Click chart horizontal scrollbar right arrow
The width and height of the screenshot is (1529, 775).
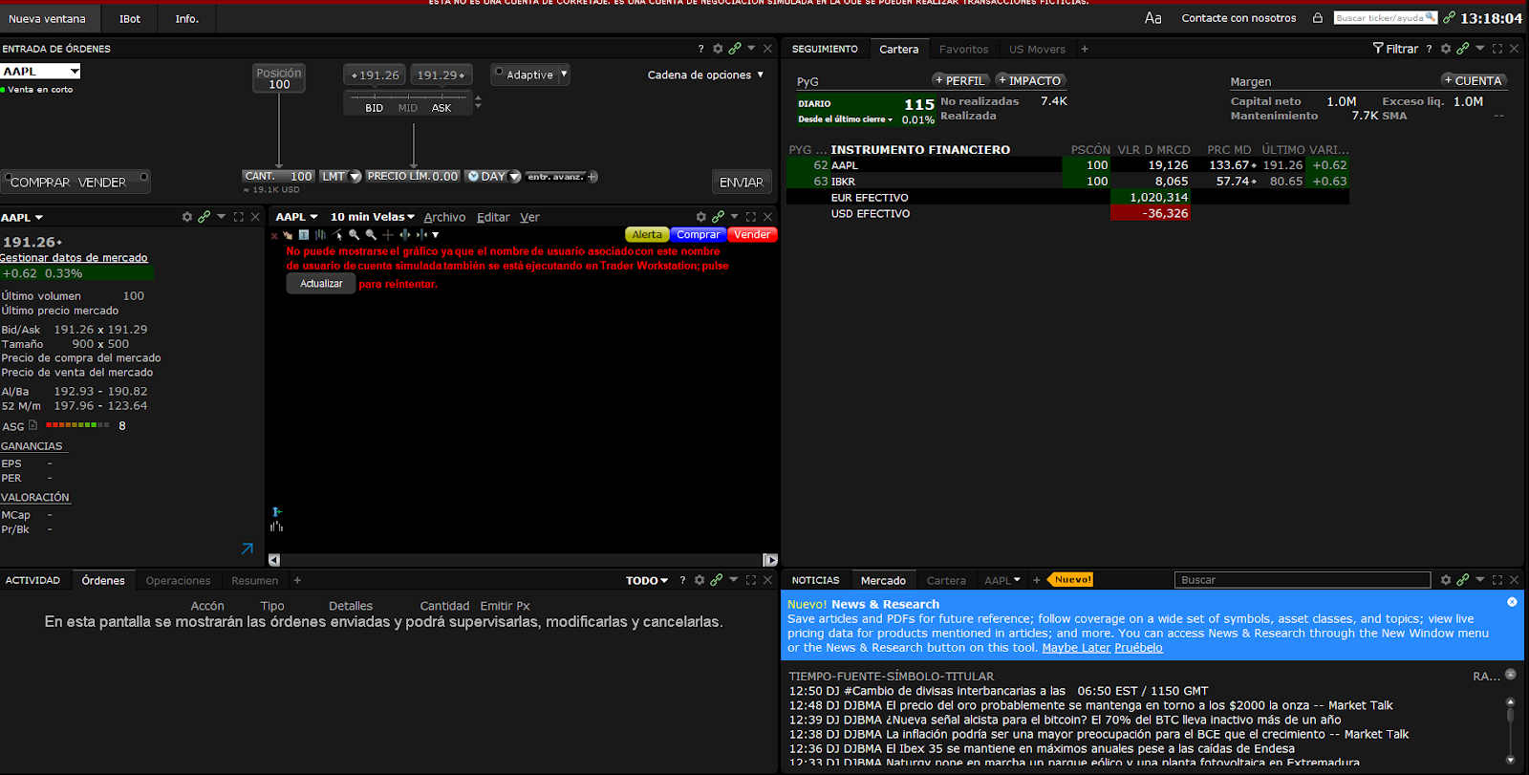[770, 560]
